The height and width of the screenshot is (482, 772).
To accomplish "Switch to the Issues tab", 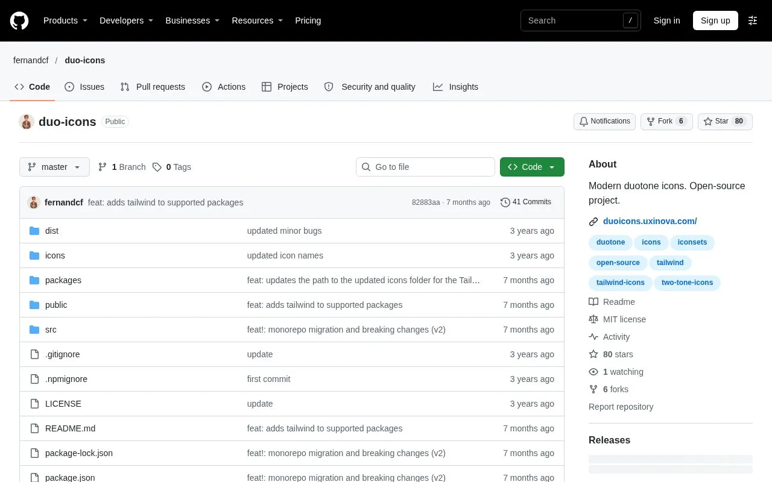I will click(x=84, y=87).
